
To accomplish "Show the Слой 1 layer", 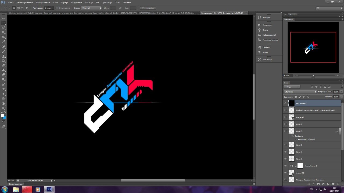I will [285, 145].
